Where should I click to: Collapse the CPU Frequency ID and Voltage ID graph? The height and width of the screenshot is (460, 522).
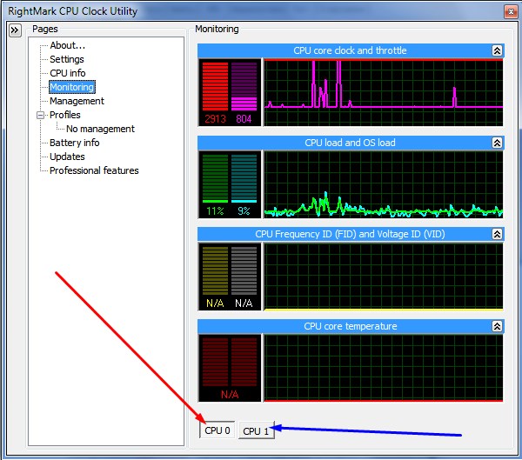click(497, 234)
